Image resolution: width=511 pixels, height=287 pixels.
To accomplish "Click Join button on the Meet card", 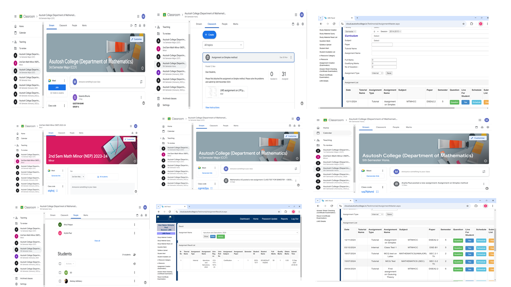I will point(57,87).
